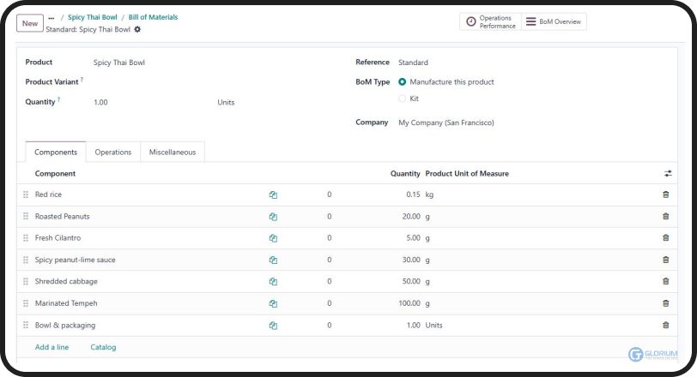This screenshot has width=697, height=377.
Task: Grab the drag handle of Roasted Peanuts row
Action: [x=26, y=216]
